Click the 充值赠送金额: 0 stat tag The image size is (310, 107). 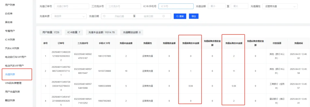132,32
